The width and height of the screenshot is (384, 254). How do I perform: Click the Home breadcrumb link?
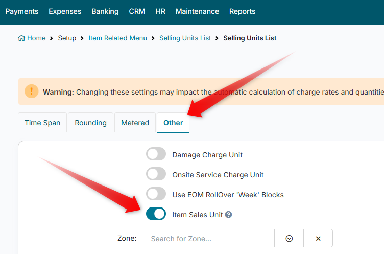(x=36, y=38)
